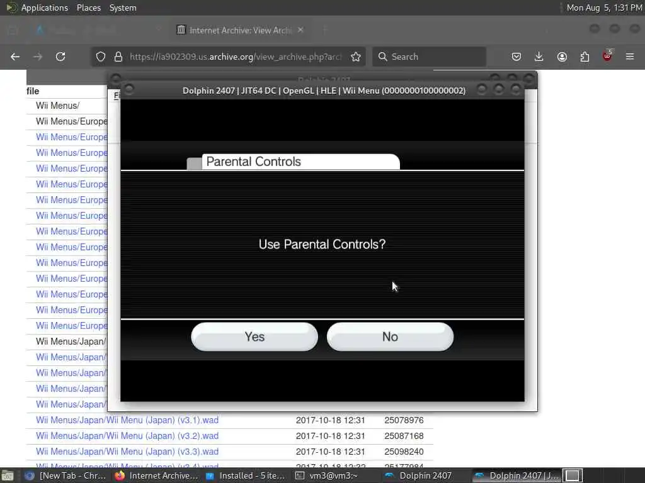Screen dimensions: 645x483
Task: Switch to Installed files taskbar item
Action: click(x=246, y=475)
